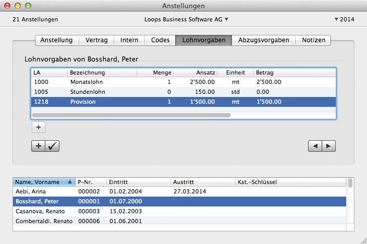Switch to the Anstellung tab
The width and height of the screenshot is (367, 244).
(x=56, y=40)
